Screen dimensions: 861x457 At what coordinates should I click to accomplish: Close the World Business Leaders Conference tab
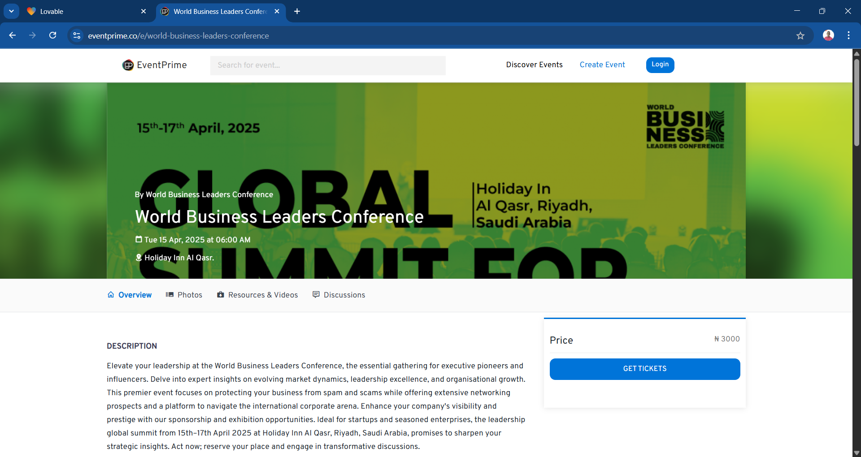[x=277, y=11]
